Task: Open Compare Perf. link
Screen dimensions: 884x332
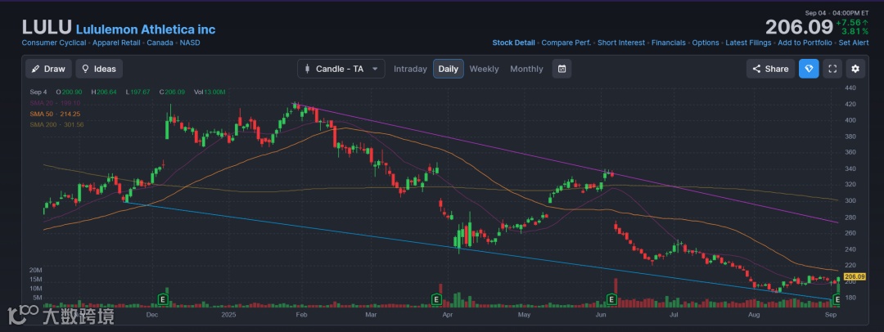Action: (566, 43)
